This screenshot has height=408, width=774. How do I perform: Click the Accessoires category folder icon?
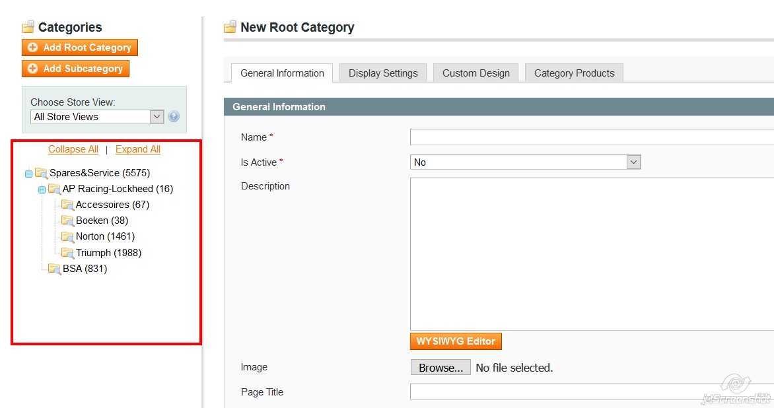67,205
